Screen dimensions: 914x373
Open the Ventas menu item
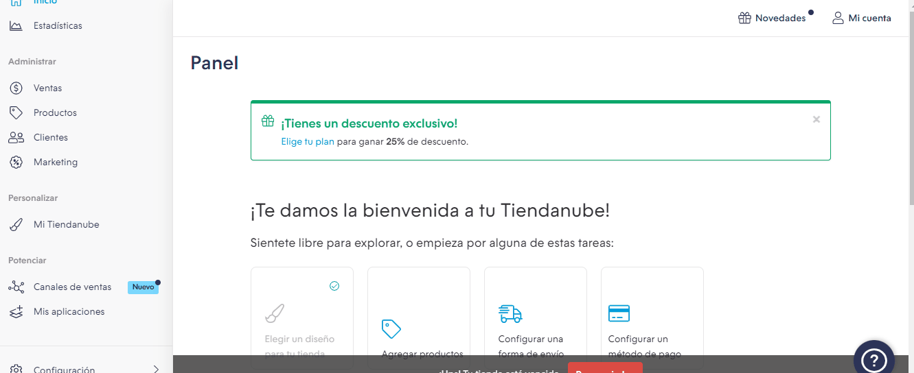point(47,88)
